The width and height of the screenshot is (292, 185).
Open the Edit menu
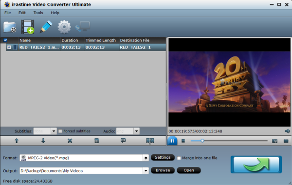tap(22, 13)
